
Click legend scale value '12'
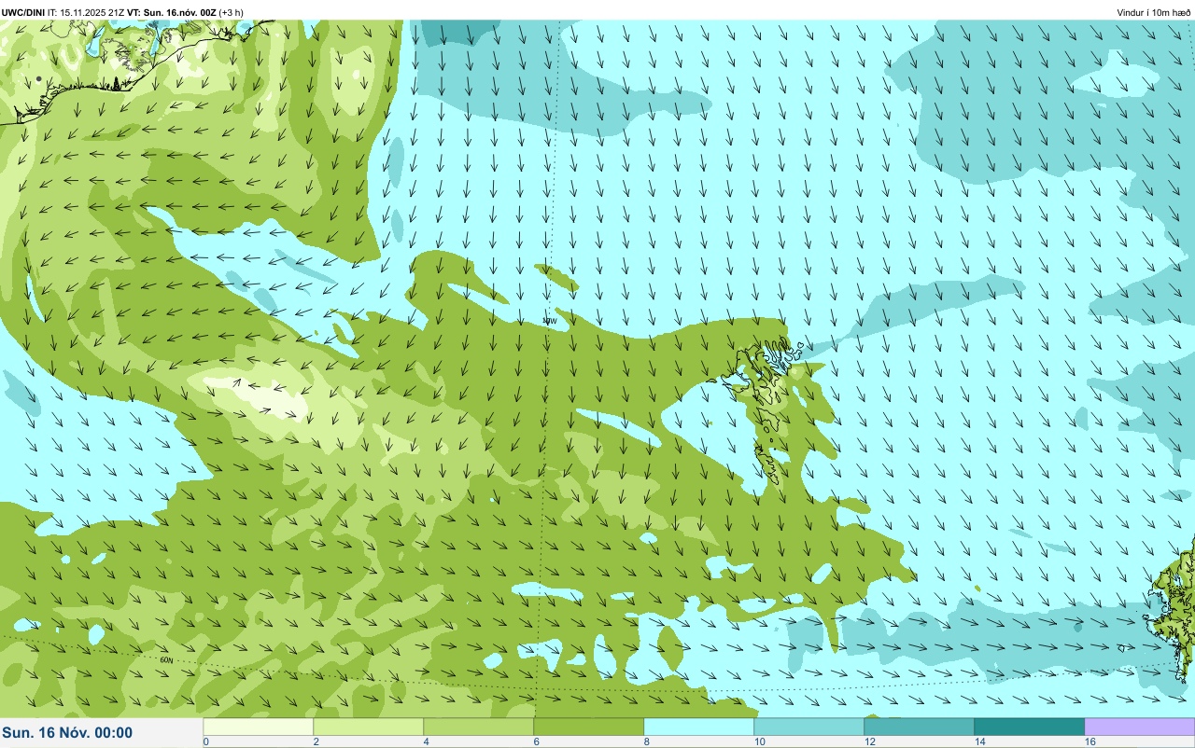point(869,742)
